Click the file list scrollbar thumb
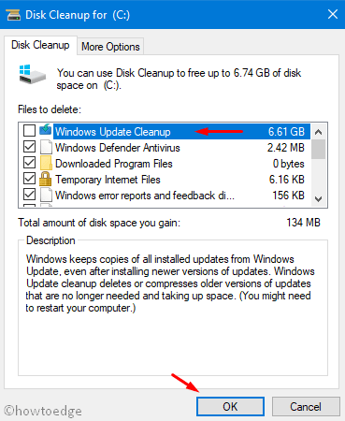This screenshot has width=345, height=421. click(318, 150)
